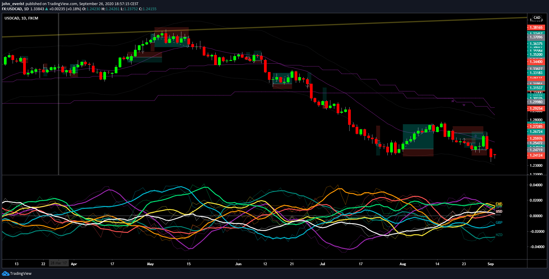Viewport: 549px width, 279px height.
Task: Open the TradingView wordmark link
Action: (x=21, y=273)
